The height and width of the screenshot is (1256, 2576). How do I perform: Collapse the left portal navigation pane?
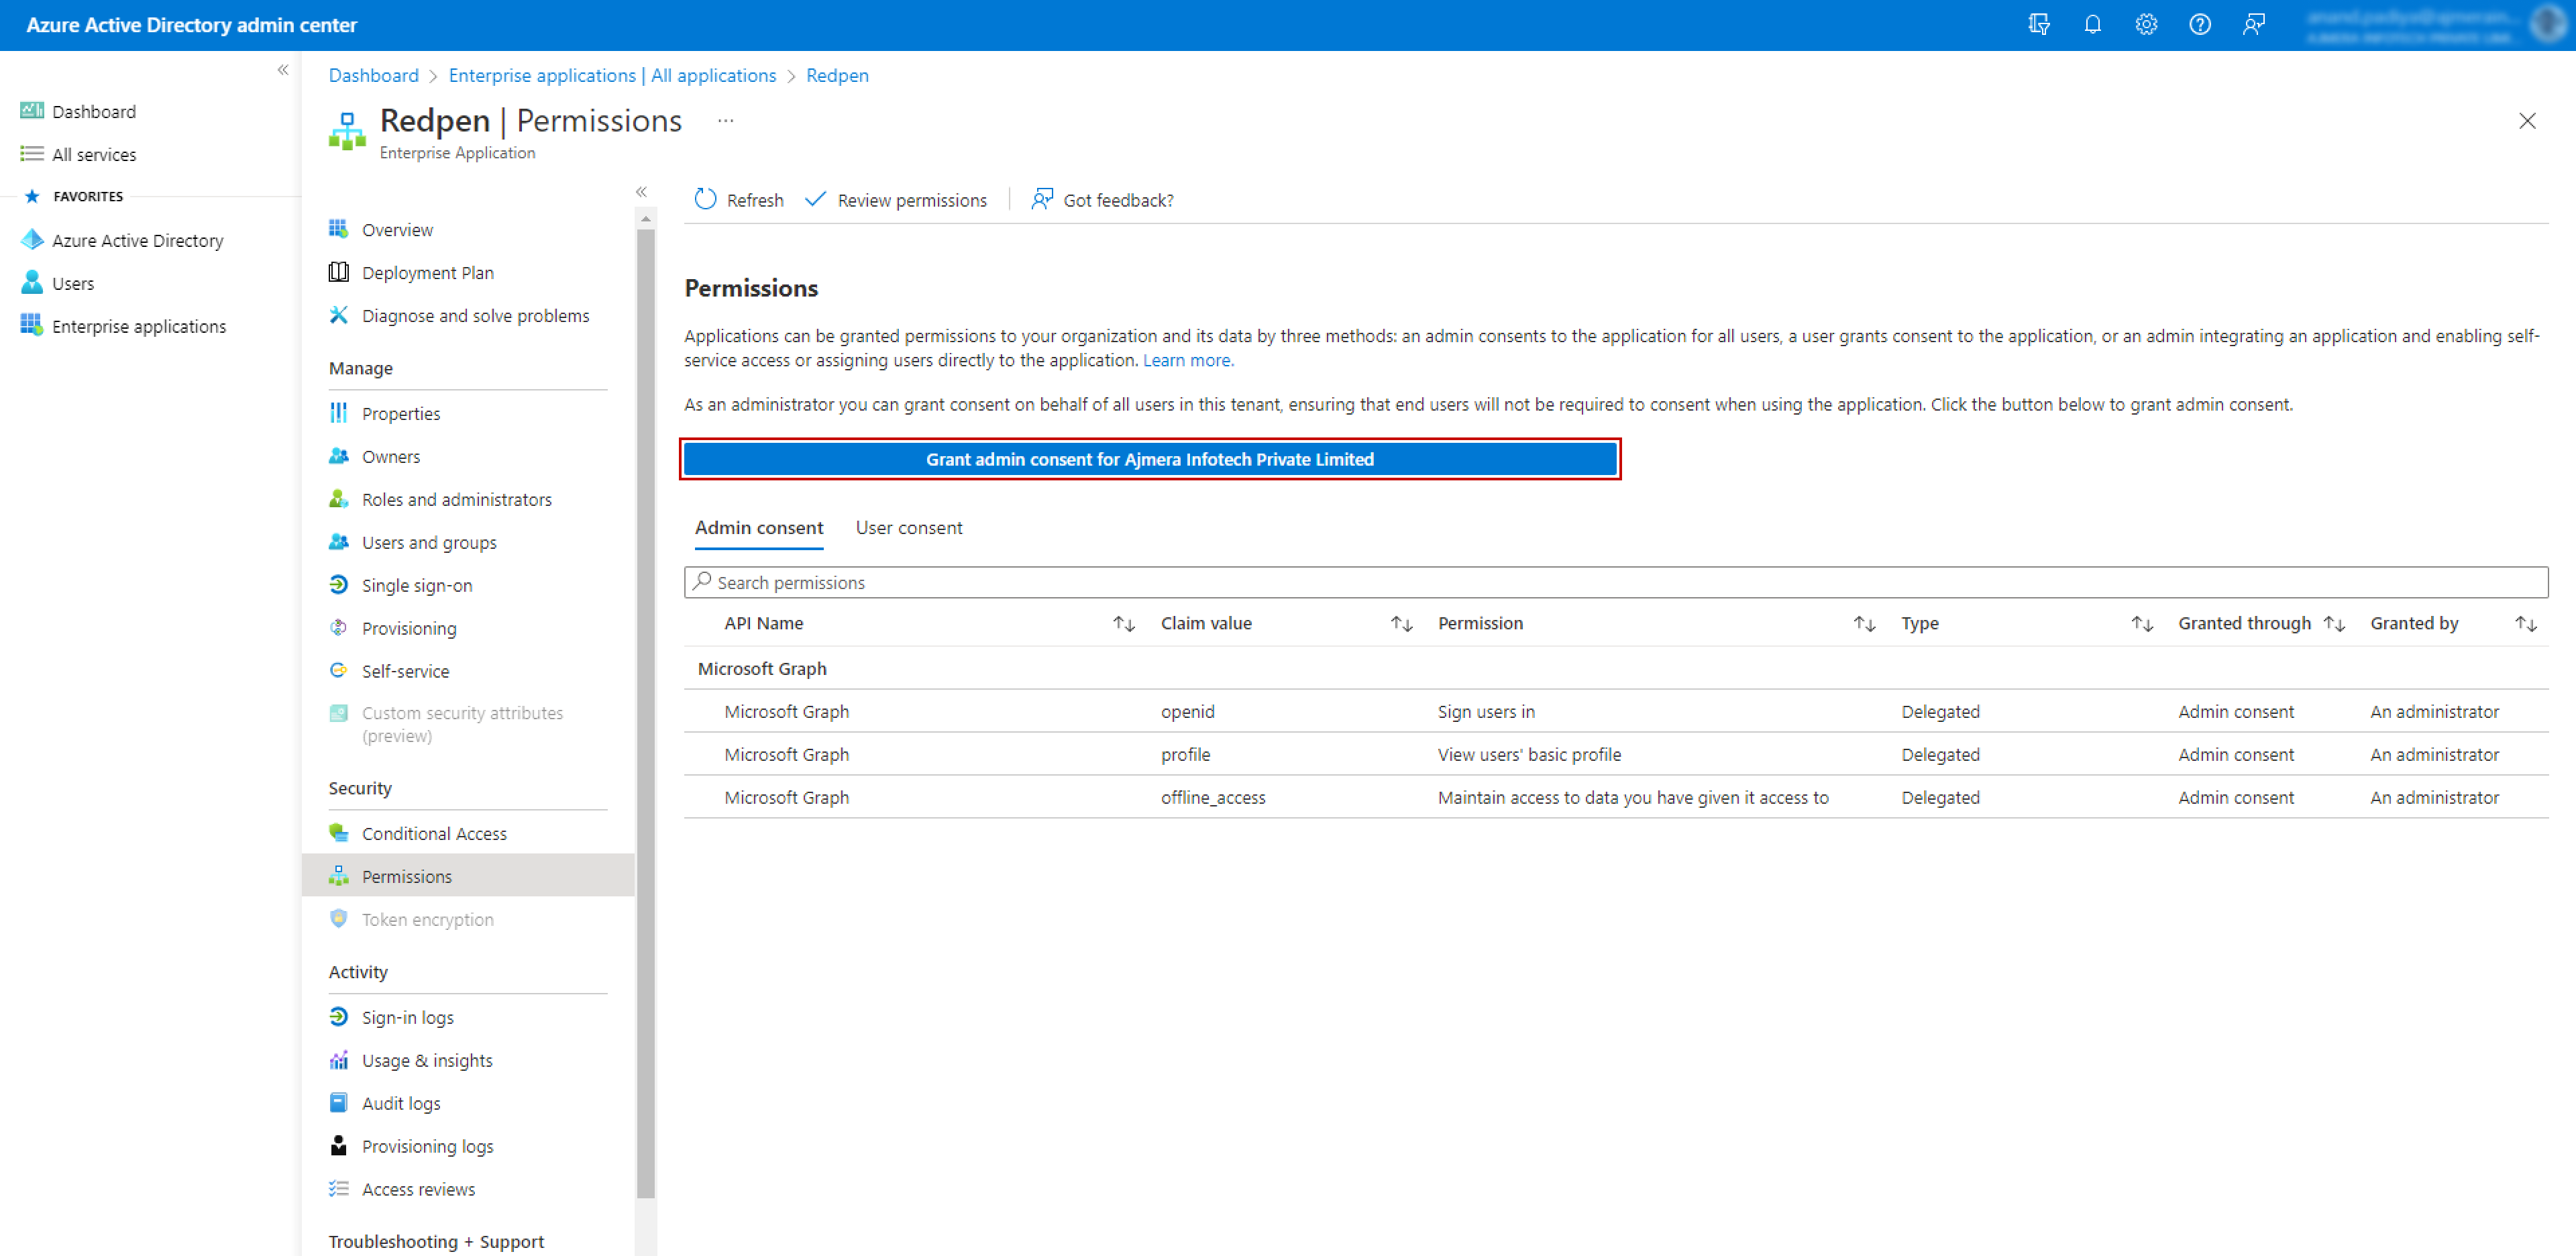click(x=283, y=70)
